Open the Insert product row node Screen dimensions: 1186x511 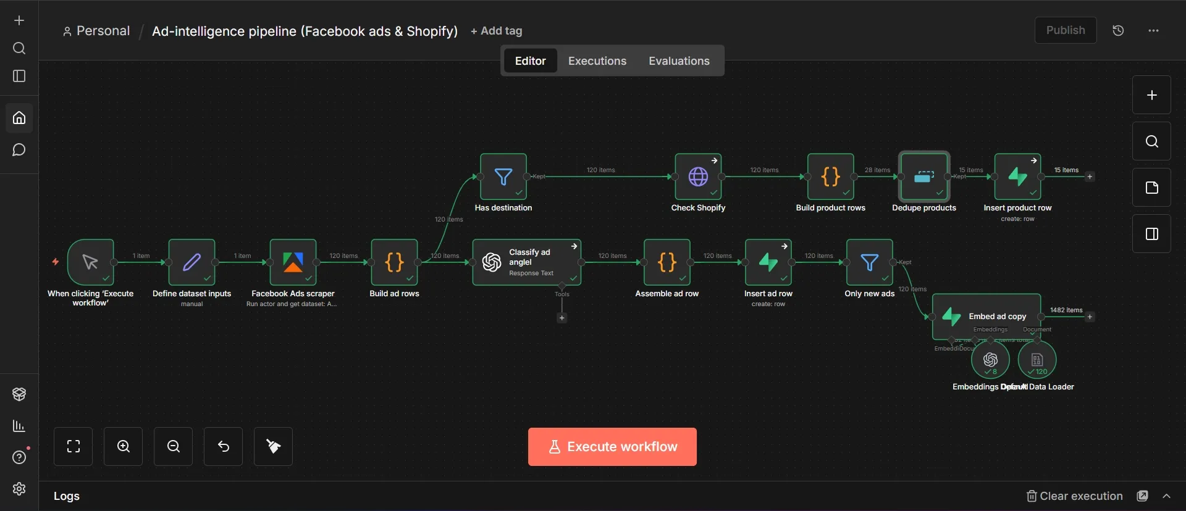[1017, 177]
